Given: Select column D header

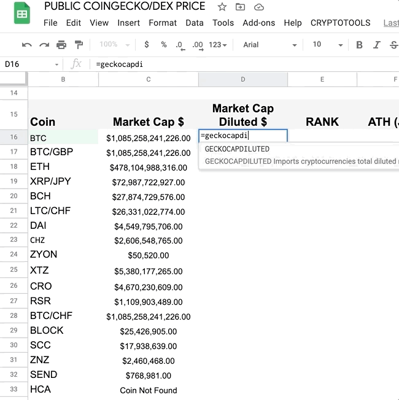Looking at the screenshot, I should point(243,79).
